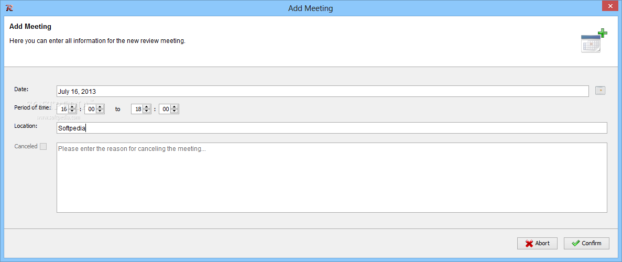Image resolution: width=622 pixels, height=262 pixels.
Task: Select the start hour value 16
Action: [x=63, y=109]
